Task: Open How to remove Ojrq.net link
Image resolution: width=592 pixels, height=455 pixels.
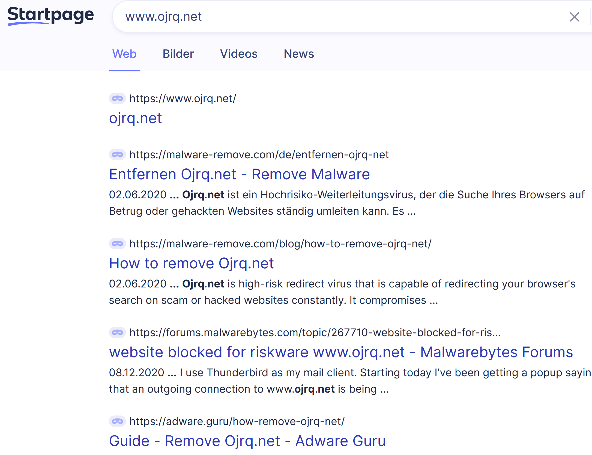Action: [191, 263]
